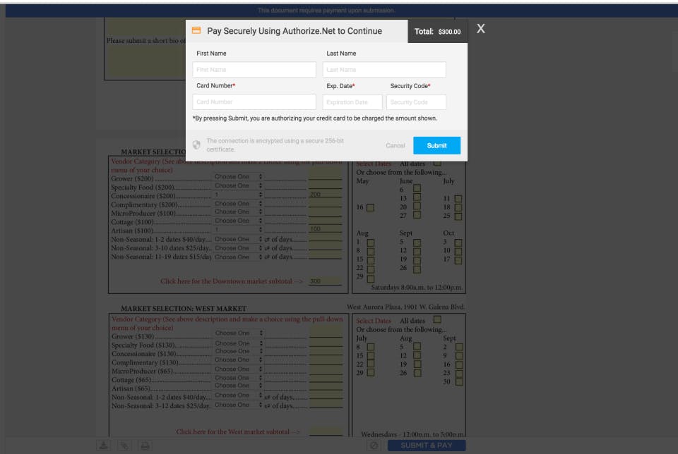Focus the Last Name field
This screenshot has width=678, height=454.
pyautogui.click(x=384, y=70)
